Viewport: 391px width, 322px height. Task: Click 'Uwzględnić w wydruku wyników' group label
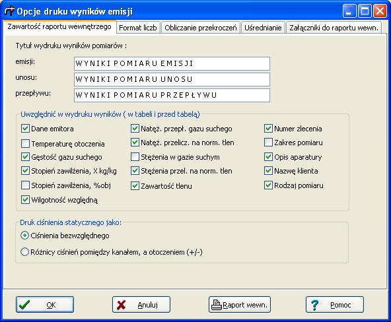[110, 114]
